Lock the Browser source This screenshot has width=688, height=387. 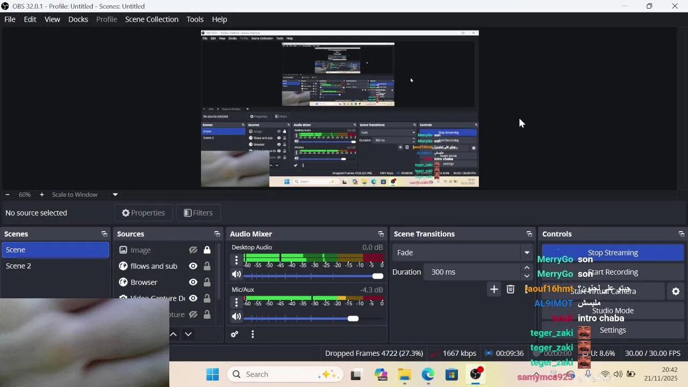pos(207,282)
